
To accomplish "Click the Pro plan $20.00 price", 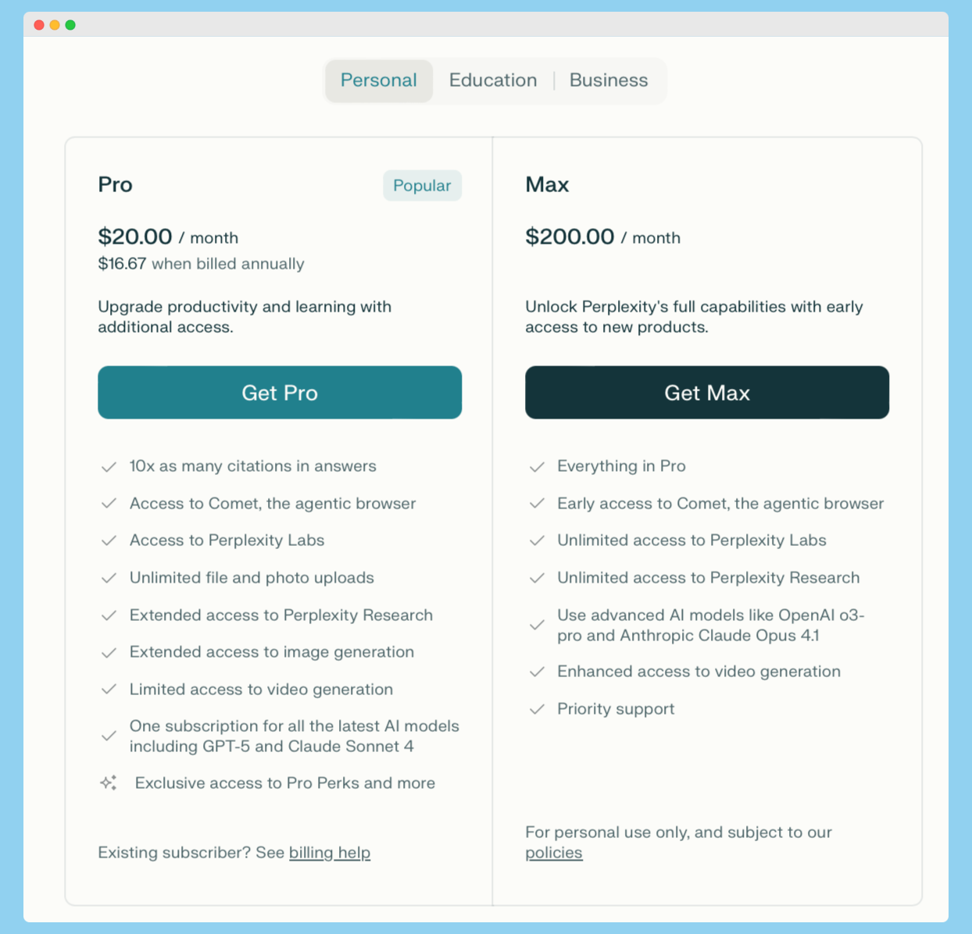I will pyautogui.click(x=135, y=237).
